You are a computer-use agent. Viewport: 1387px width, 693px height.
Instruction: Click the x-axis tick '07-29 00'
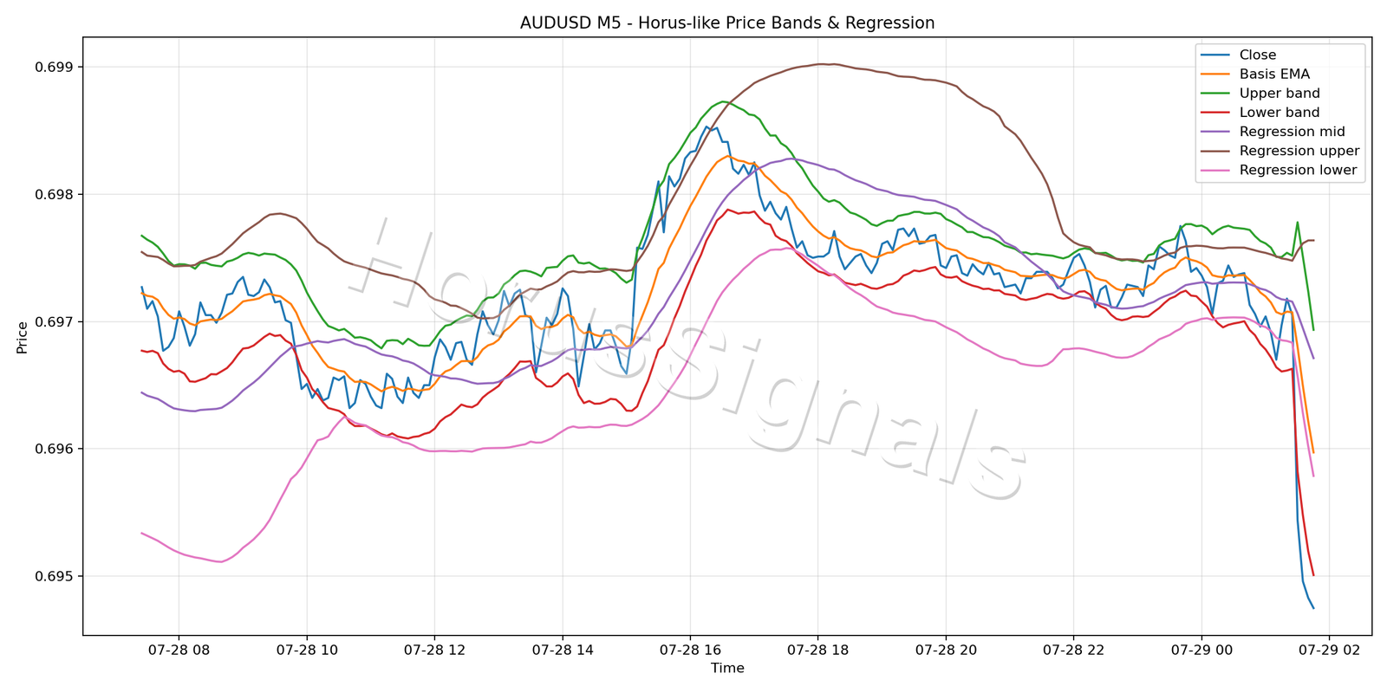click(x=1201, y=649)
